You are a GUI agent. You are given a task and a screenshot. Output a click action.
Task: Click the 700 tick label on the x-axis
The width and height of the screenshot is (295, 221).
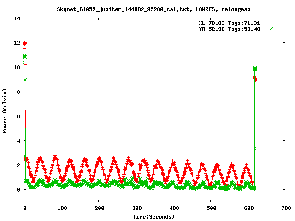[x=285, y=208]
